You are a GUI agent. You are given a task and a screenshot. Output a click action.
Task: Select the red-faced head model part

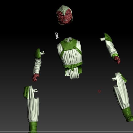pos(65,15)
